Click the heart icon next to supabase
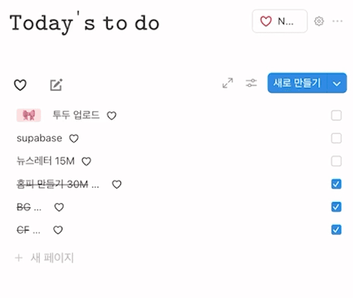This screenshot has width=353, height=298. click(x=74, y=139)
